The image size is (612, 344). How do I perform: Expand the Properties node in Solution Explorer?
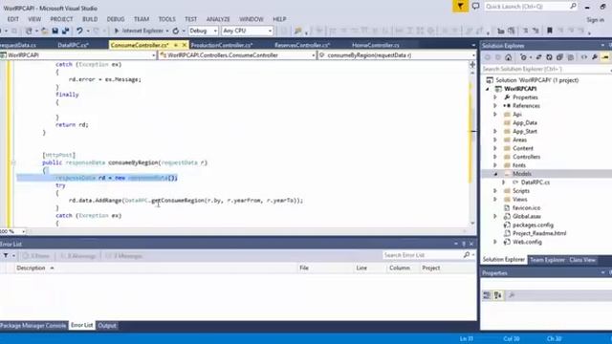click(x=495, y=97)
